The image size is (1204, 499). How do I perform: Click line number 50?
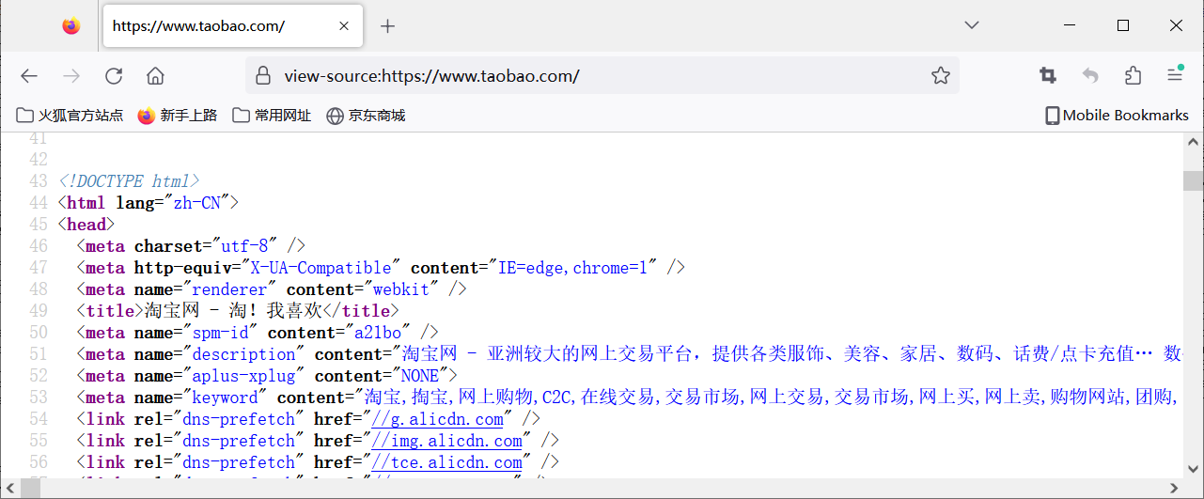pos(39,333)
